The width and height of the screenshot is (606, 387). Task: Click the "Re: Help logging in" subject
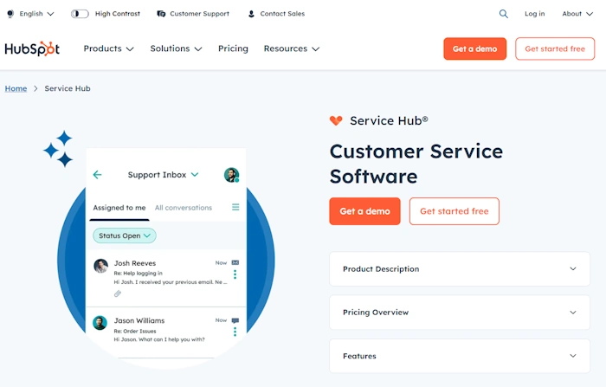click(x=138, y=274)
